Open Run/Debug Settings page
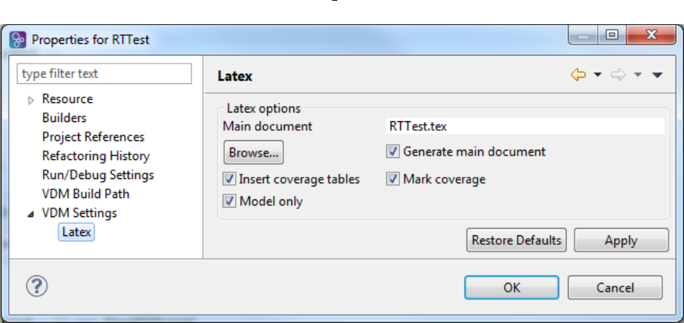Image resolution: width=684 pixels, height=323 pixels. point(98,175)
